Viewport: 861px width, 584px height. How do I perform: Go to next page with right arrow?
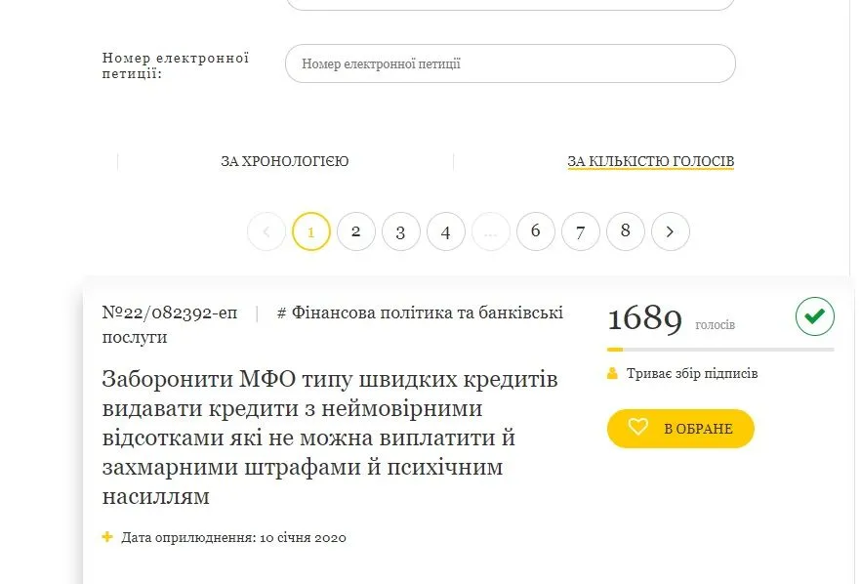(x=671, y=231)
